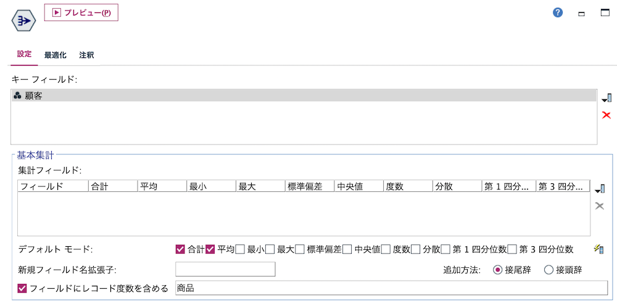Minimize the dialog window
The width and height of the screenshot is (617, 303).
click(x=581, y=14)
